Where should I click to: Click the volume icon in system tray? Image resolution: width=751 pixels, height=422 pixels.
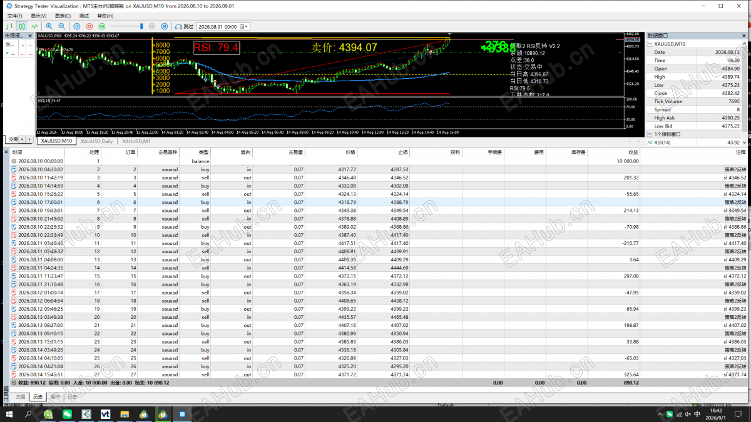click(687, 414)
